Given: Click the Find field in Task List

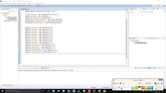Looking at the screenshot, I should click(136, 12).
